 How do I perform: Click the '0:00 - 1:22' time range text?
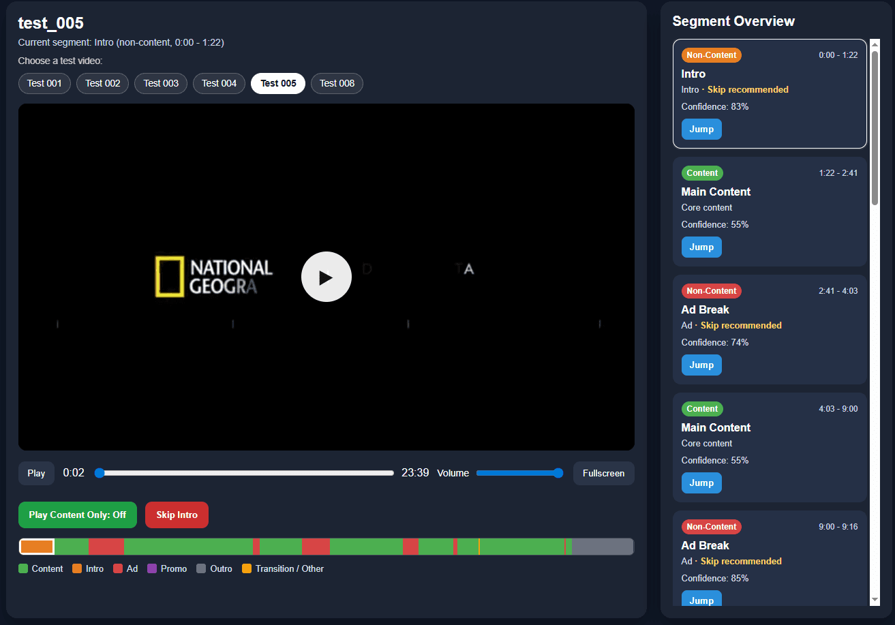pos(838,55)
